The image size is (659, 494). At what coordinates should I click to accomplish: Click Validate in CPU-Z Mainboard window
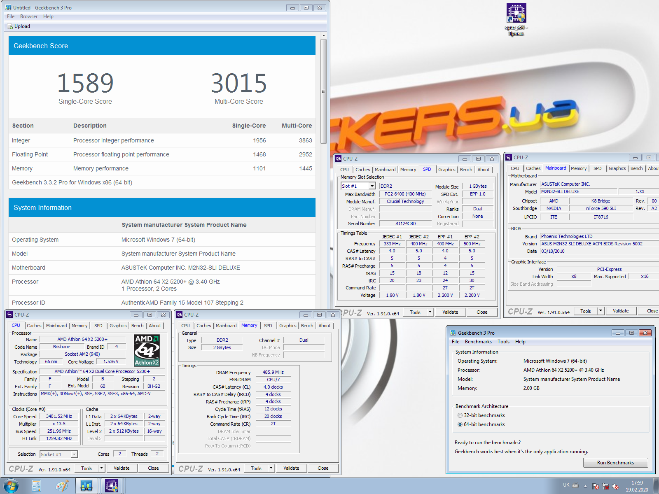click(621, 311)
